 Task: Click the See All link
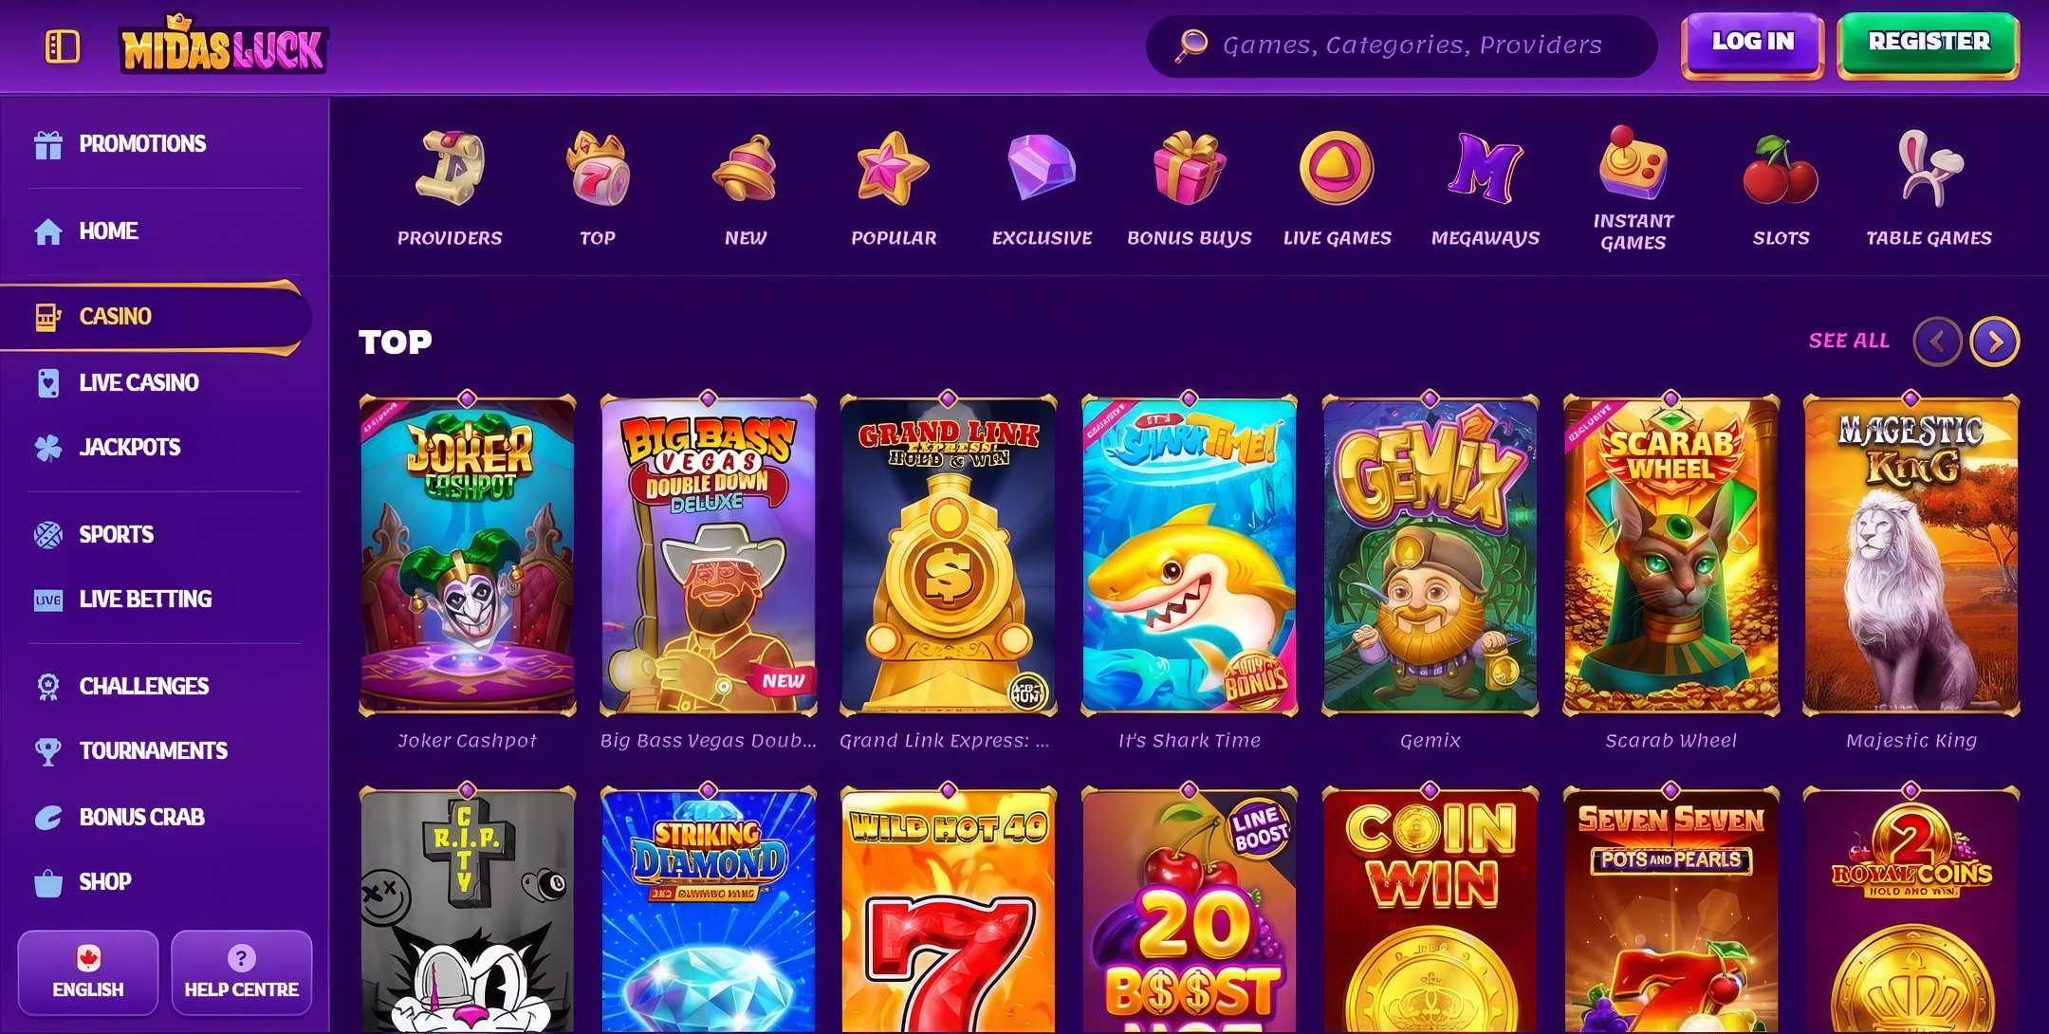point(1849,341)
